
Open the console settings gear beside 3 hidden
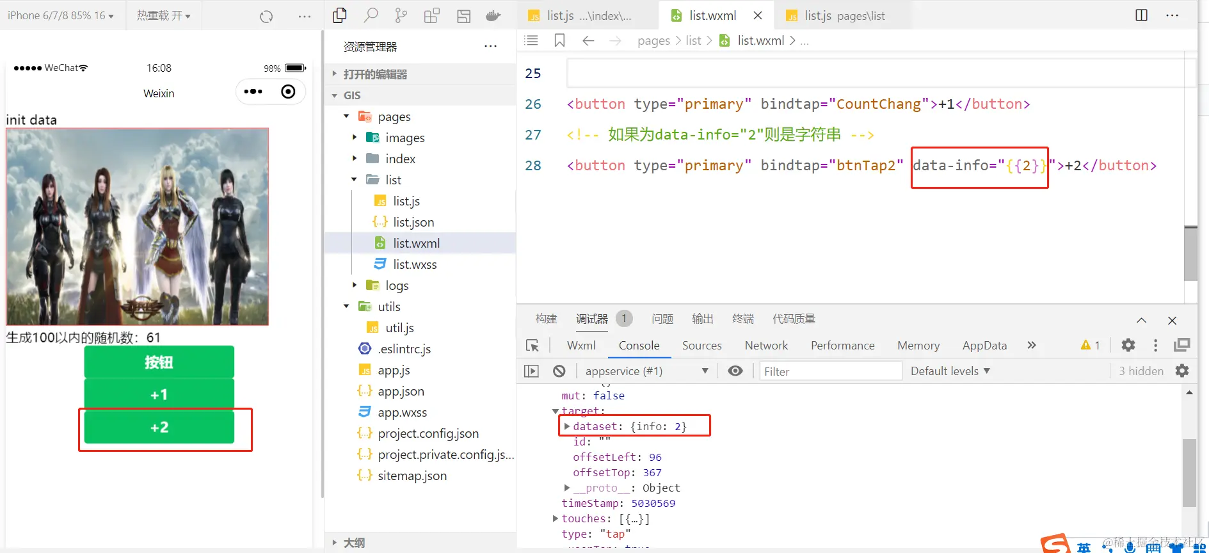(1182, 371)
